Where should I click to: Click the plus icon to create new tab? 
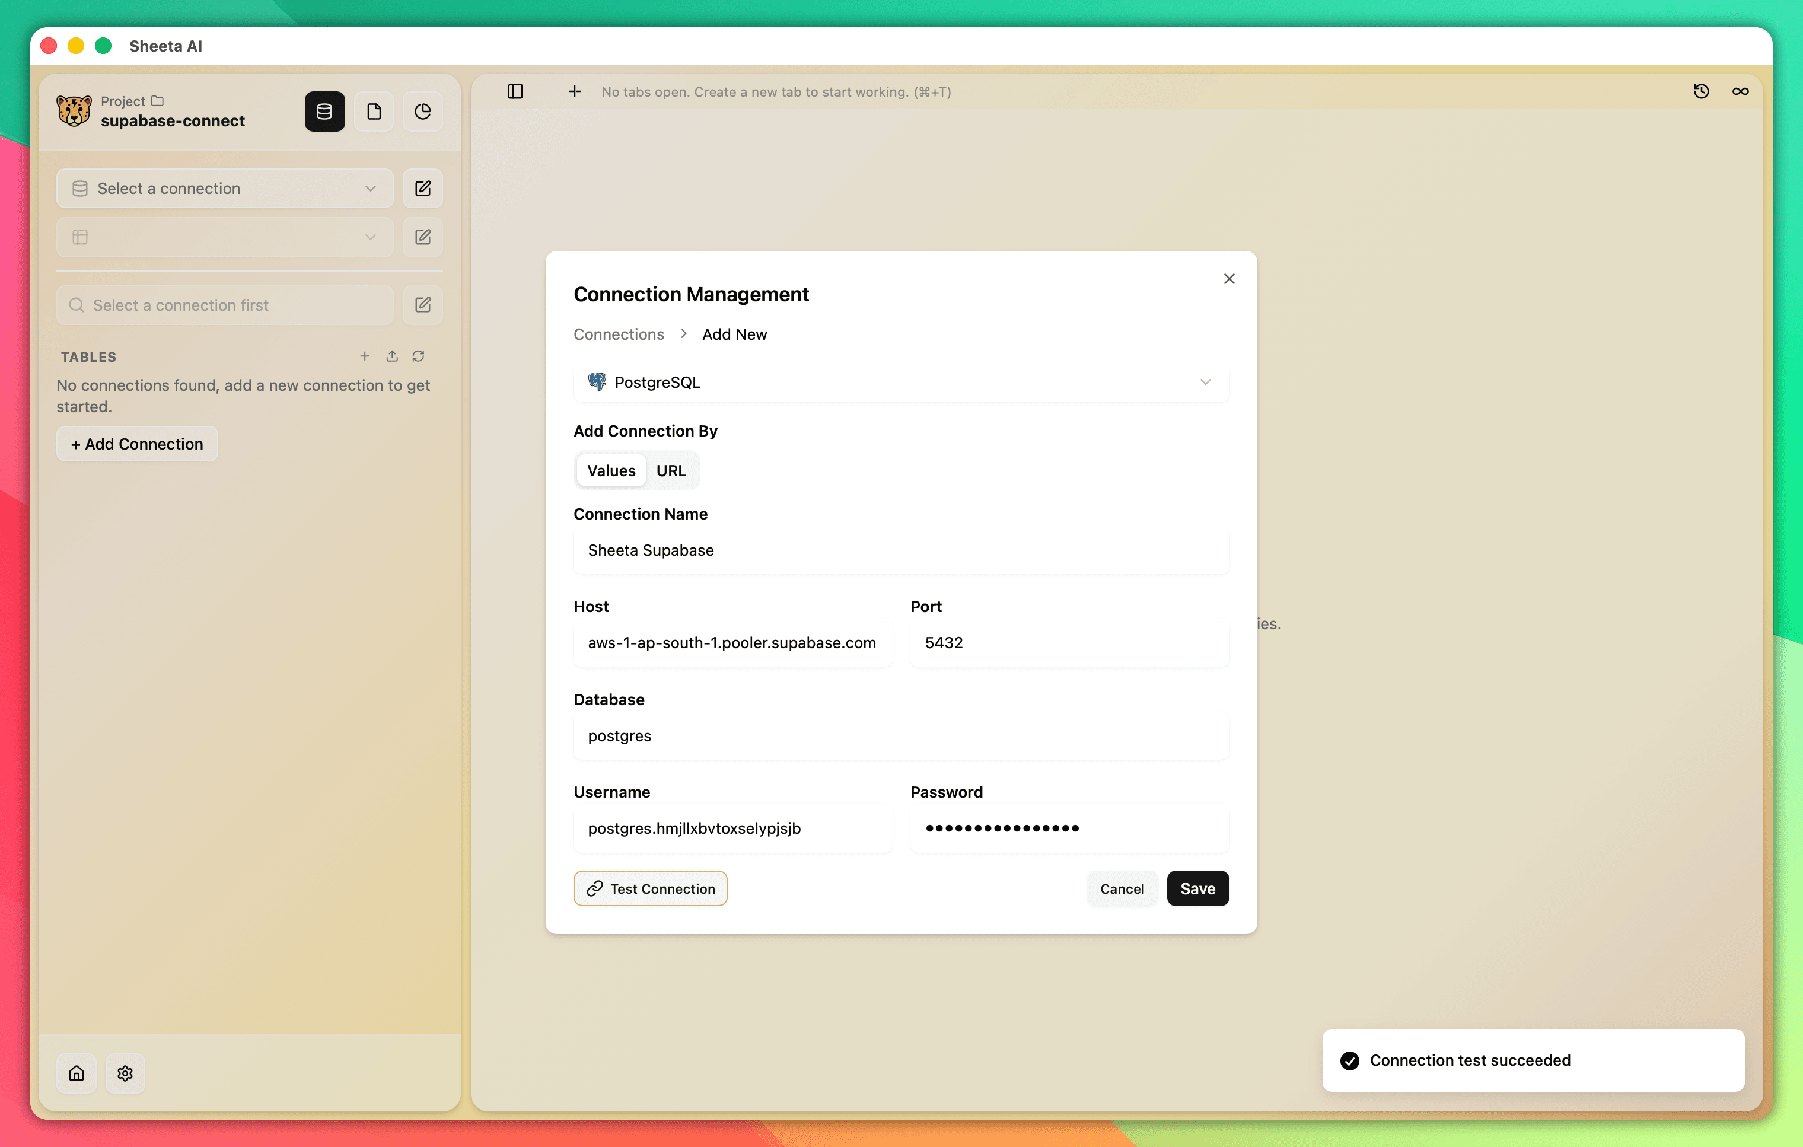pos(574,91)
